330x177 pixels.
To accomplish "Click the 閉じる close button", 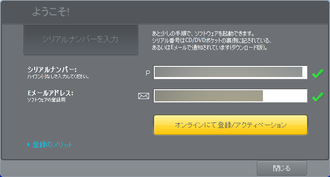I will pos(282,168).
